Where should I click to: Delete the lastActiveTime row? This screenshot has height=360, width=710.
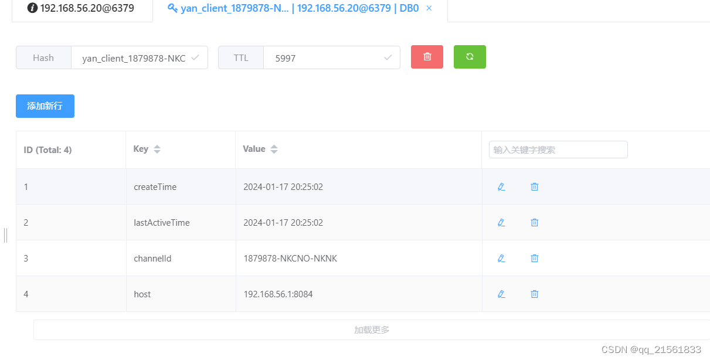tap(534, 222)
